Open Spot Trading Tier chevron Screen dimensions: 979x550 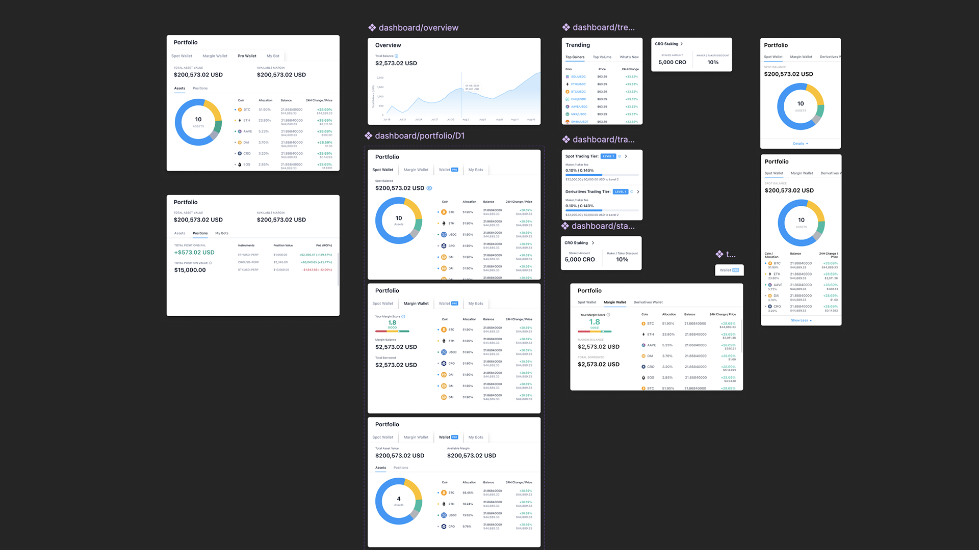(x=626, y=156)
